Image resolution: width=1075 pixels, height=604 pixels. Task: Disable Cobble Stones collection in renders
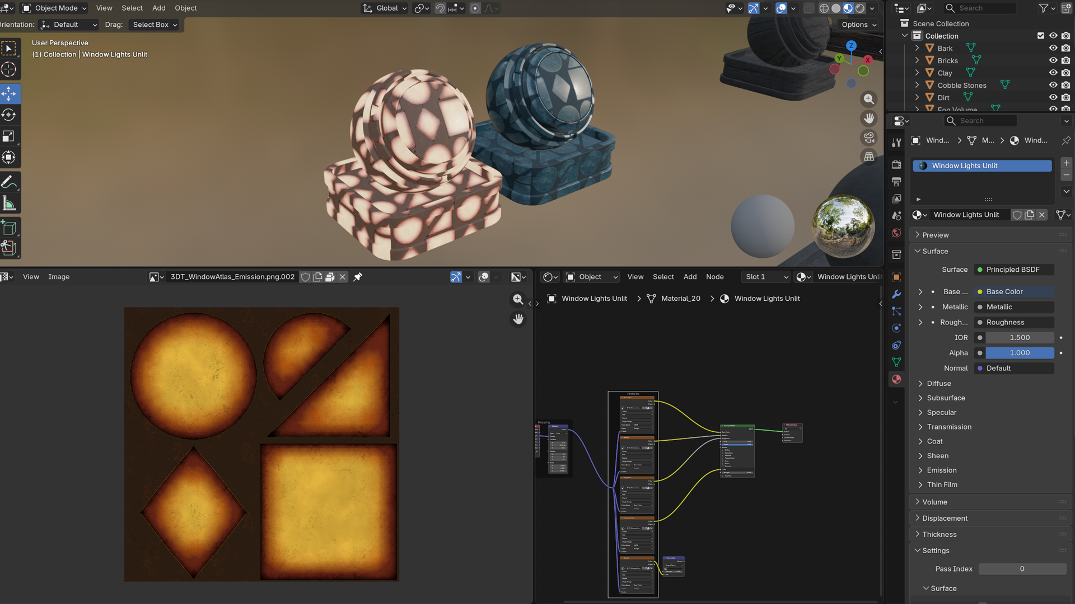[1065, 85]
